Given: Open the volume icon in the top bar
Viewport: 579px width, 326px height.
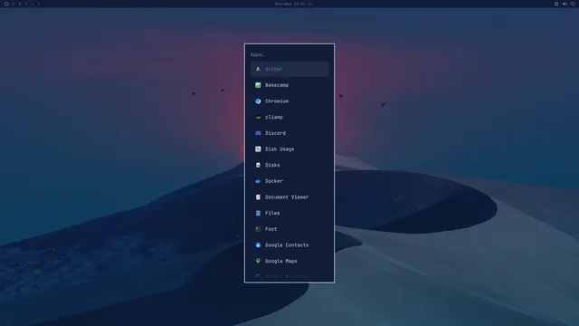Looking at the screenshot, I should [565, 4].
